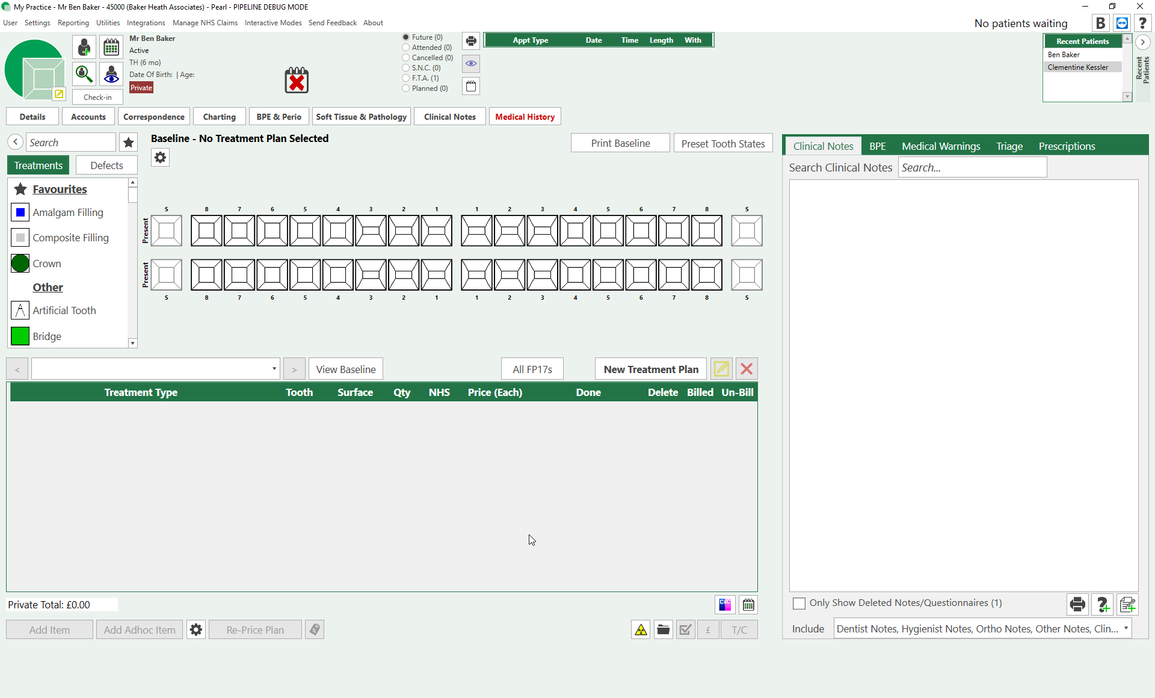
Task: Expand the Include notes dropdown
Action: coord(1126,628)
